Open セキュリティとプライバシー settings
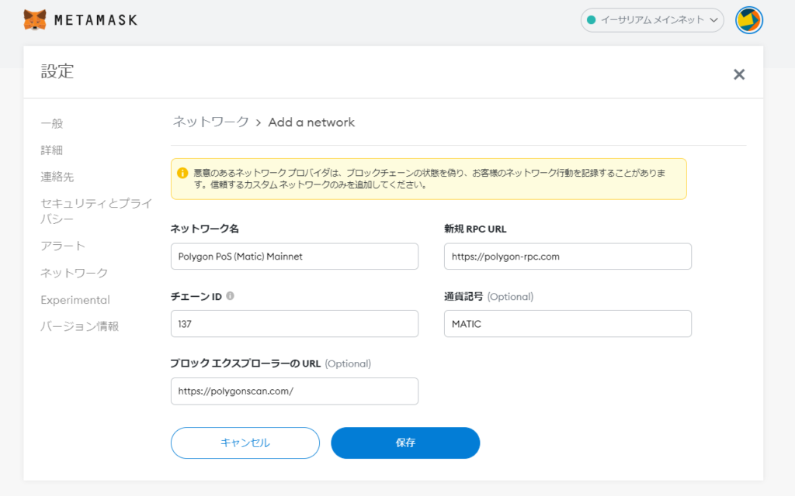The height and width of the screenshot is (496, 795). (96, 211)
